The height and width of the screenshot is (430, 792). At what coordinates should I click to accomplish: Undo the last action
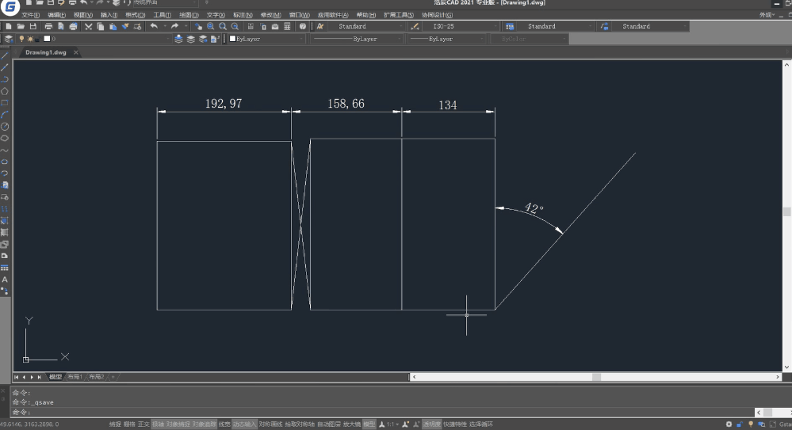[x=154, y=26]
